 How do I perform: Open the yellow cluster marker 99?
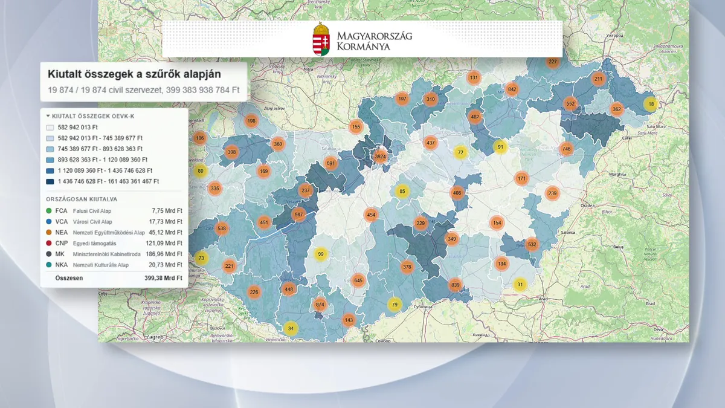321,254
